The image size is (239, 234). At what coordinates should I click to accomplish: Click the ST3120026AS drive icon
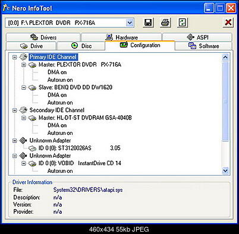[32, 148]
